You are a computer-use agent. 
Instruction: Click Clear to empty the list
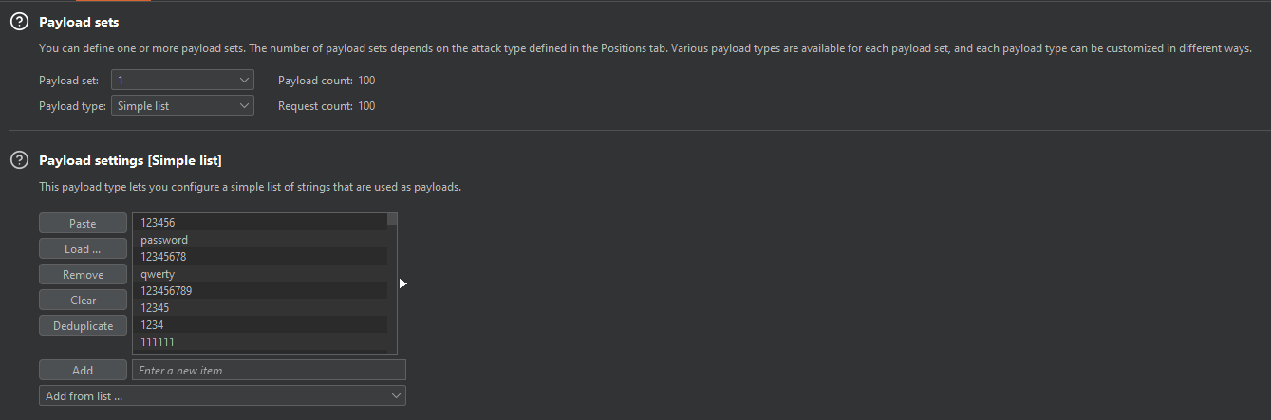pyautogui.click(x=83, y=301)
